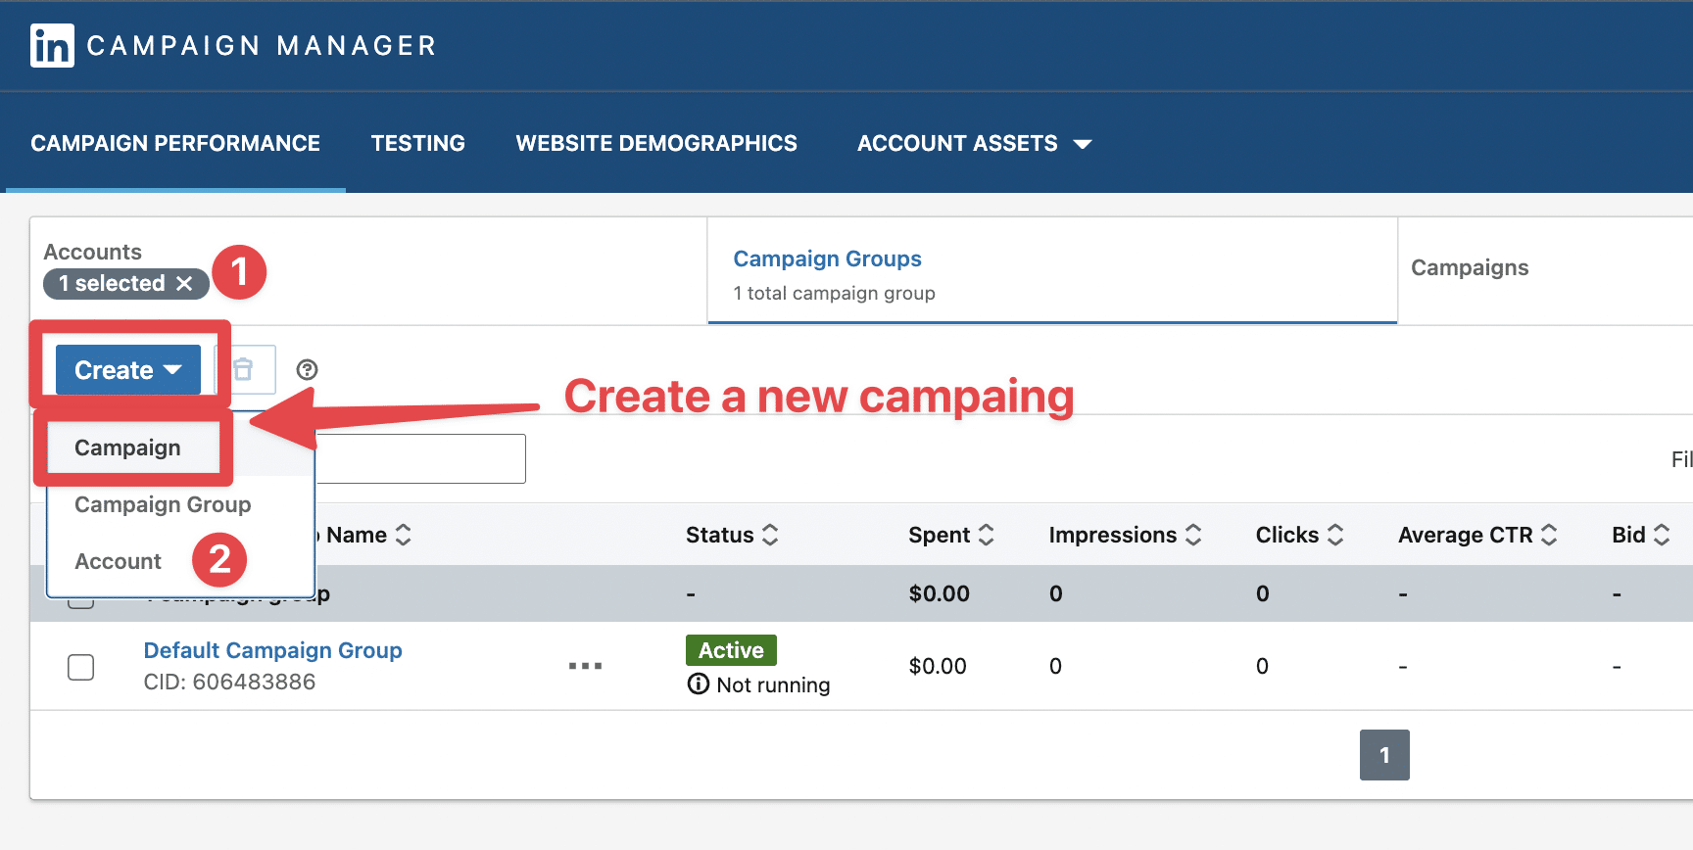Switch to Campaign Performance tab
1693x850 pixels.
(175, 143)
